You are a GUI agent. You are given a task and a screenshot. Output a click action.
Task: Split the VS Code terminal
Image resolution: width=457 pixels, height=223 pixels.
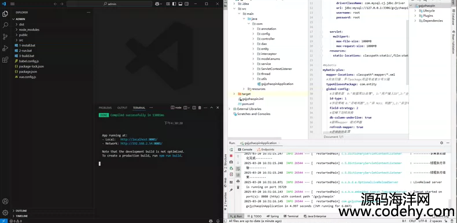point(194,107)
